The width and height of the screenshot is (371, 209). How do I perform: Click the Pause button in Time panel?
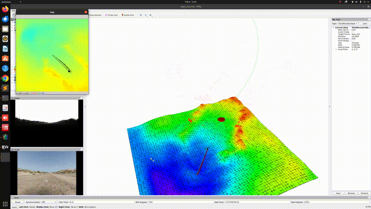[x=18, y=202]
